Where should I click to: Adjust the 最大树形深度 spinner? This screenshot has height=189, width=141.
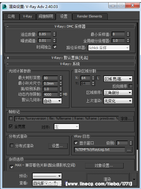click(61, 78)
